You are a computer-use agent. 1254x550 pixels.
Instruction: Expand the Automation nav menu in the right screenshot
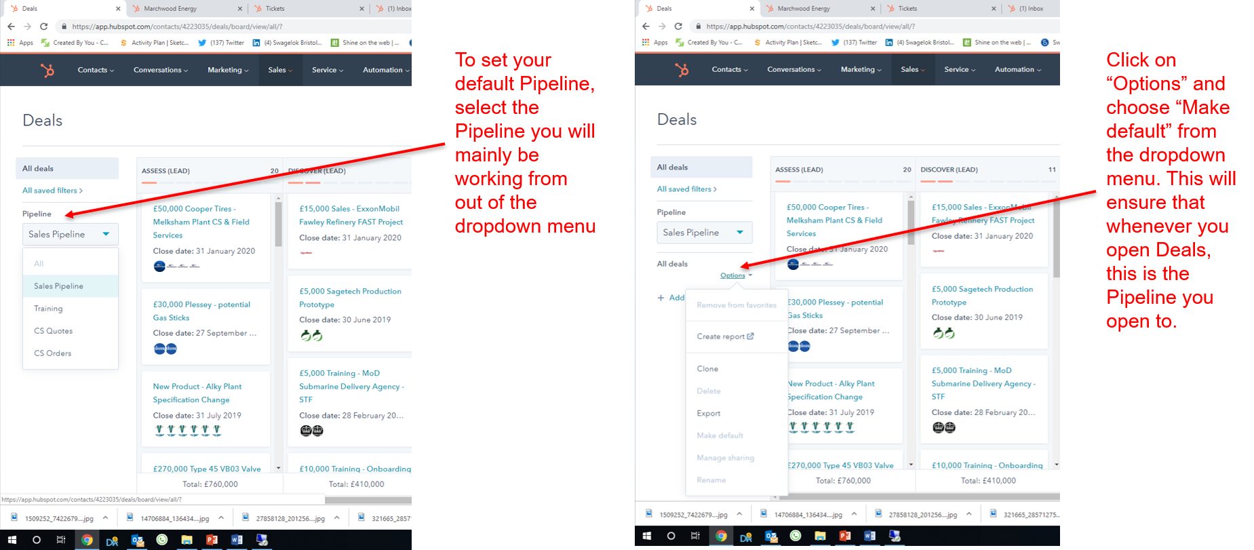pyautogui.click(x=1018, y=69)
